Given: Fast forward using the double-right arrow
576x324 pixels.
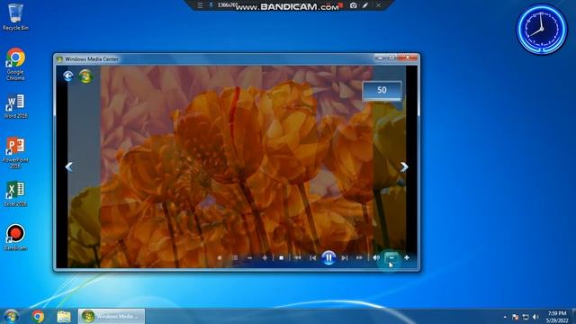Looking at the screenshot, I should [359, 258].
